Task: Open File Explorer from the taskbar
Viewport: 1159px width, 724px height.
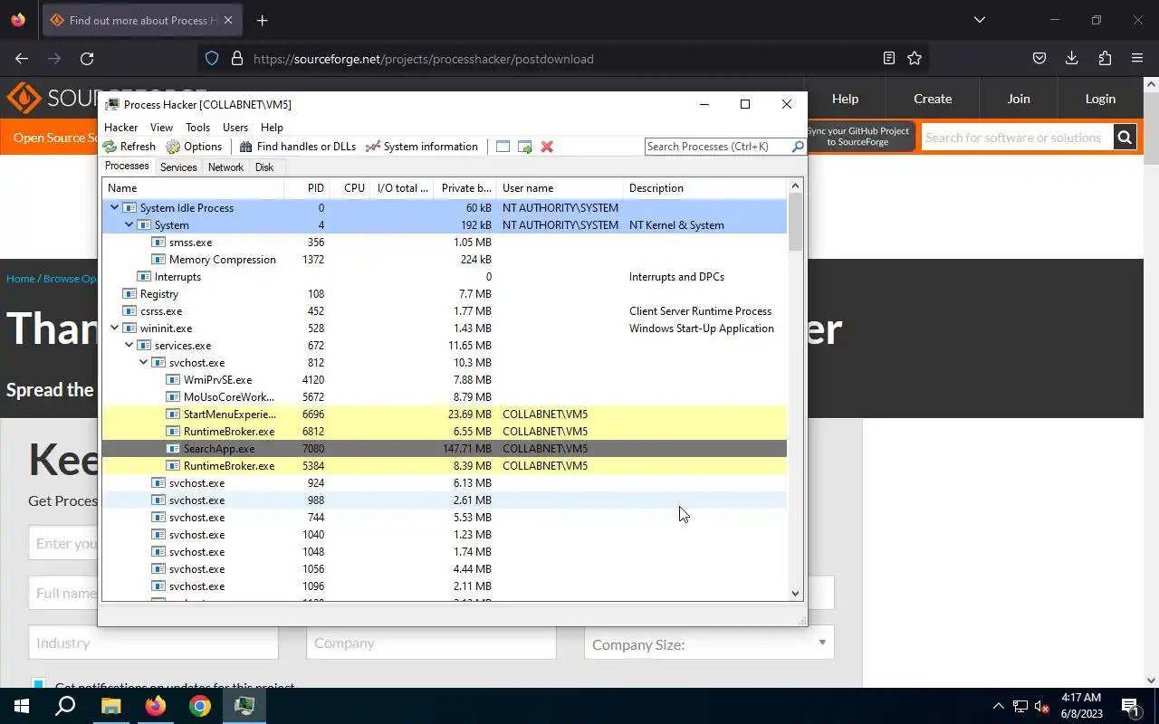Action: pos(110,706)
